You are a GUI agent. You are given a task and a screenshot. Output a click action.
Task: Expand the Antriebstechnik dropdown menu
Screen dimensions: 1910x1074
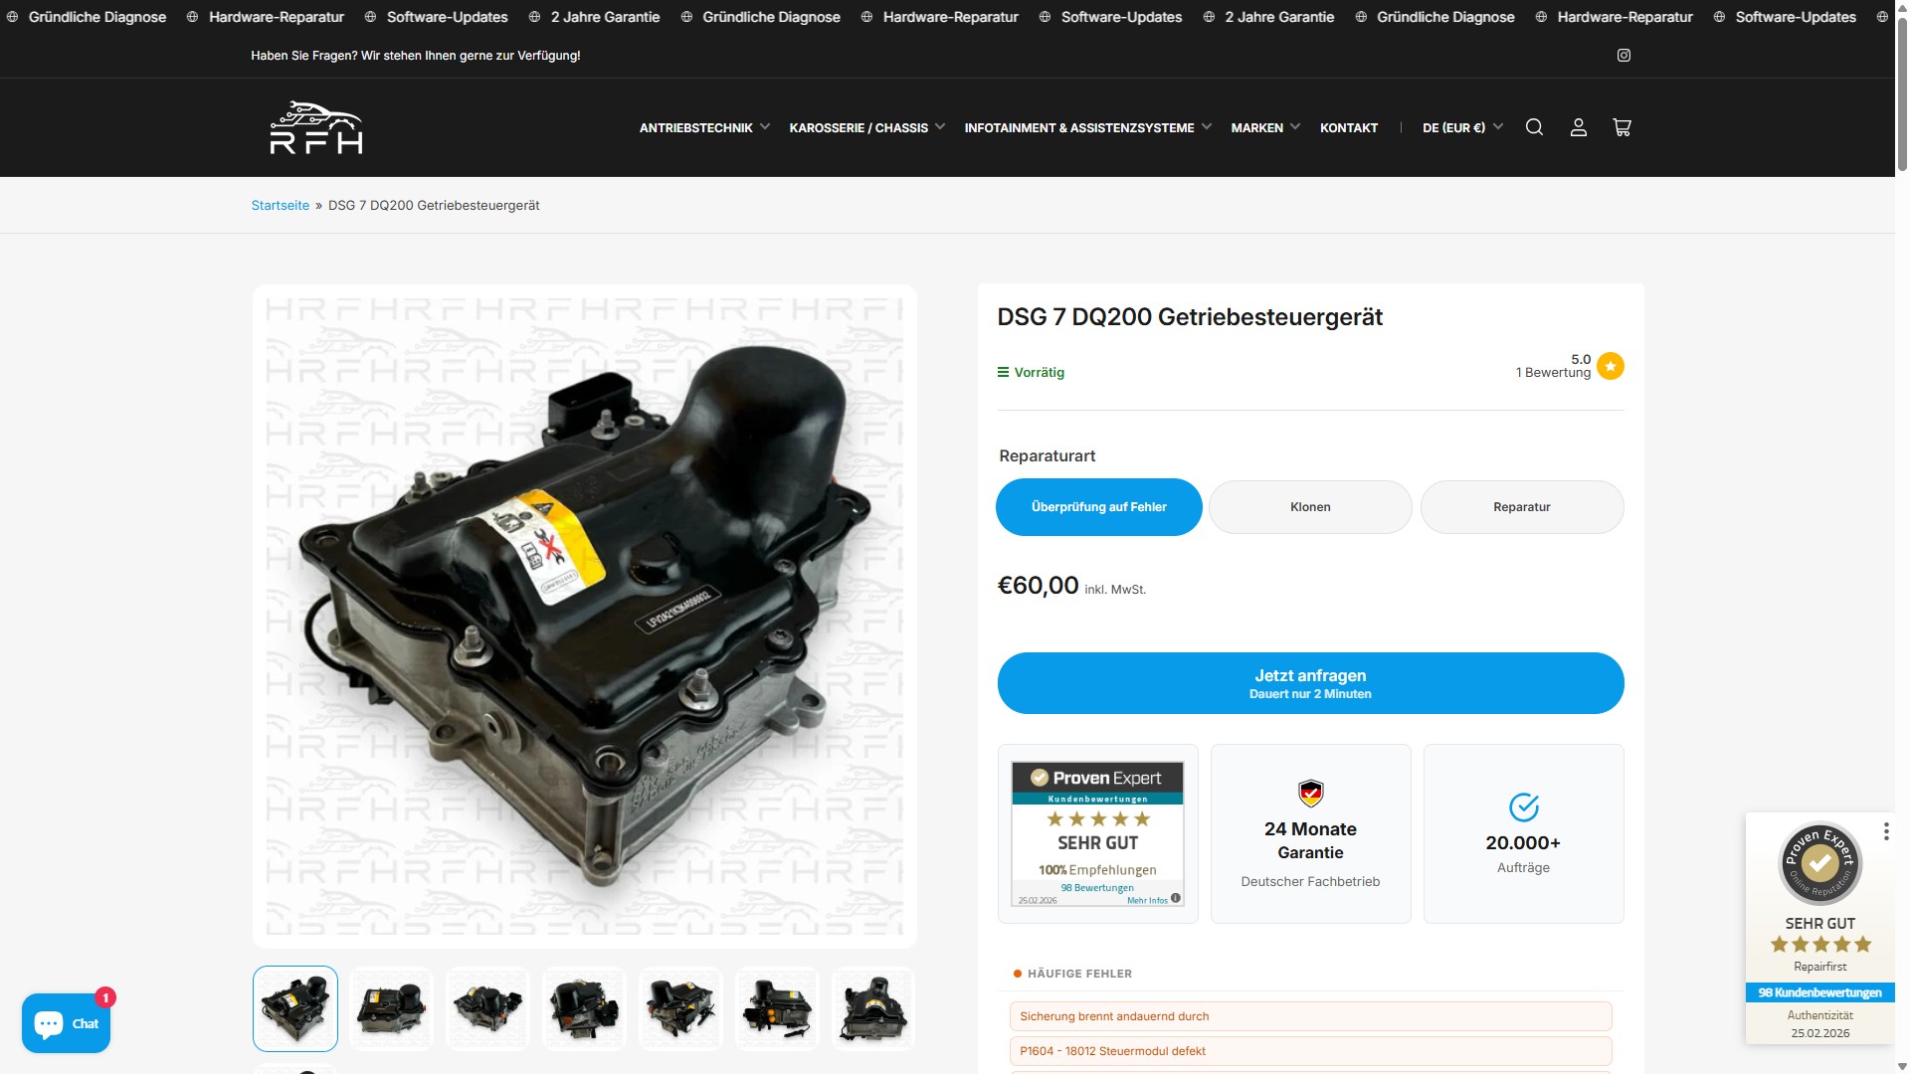click(704, 127)
